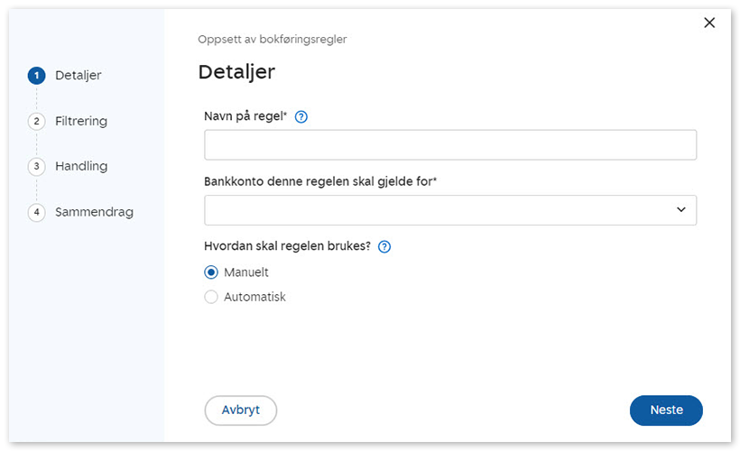
Task: Click the step 4 circle icon
Action: [36, 213]
